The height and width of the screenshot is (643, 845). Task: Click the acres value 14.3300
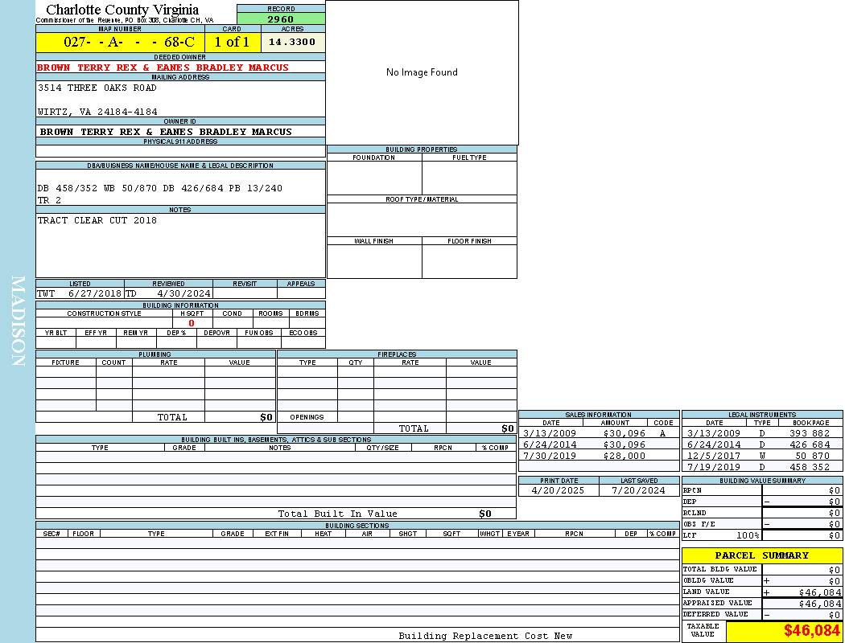pyautogui.click(x=292, y=42)
